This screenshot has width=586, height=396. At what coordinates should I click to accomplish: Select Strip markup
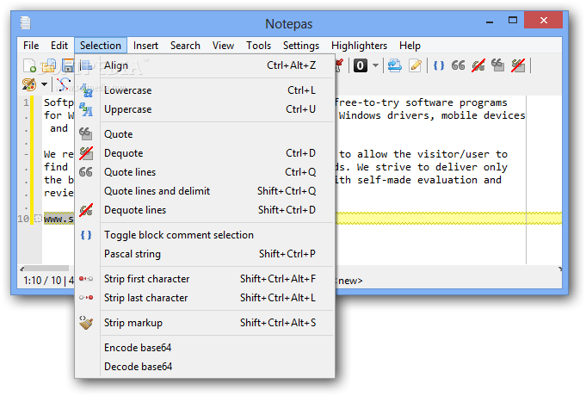[205, 323]
